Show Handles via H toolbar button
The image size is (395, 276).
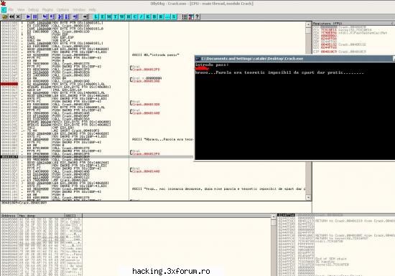coord(129,16)
